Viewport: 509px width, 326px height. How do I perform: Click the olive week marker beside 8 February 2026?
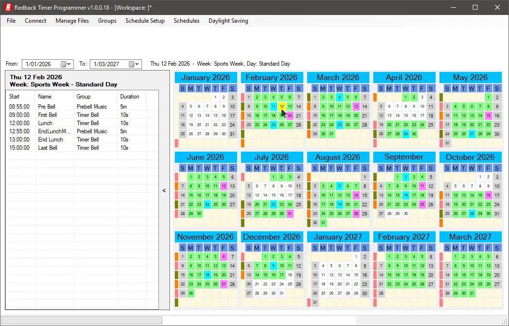(x=242, y=106)
